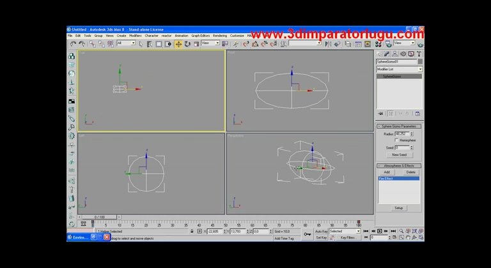Switch to the Utilities command panel tab
This screenshot has width=491, height=268.
[x=419, y=54]
